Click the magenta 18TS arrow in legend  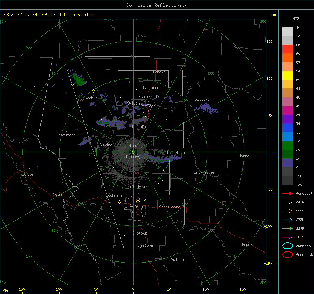point(287,237)
